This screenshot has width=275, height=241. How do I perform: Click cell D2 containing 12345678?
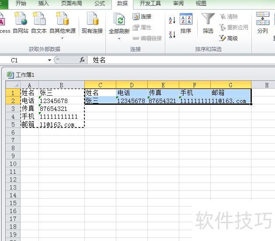point(132,100)
